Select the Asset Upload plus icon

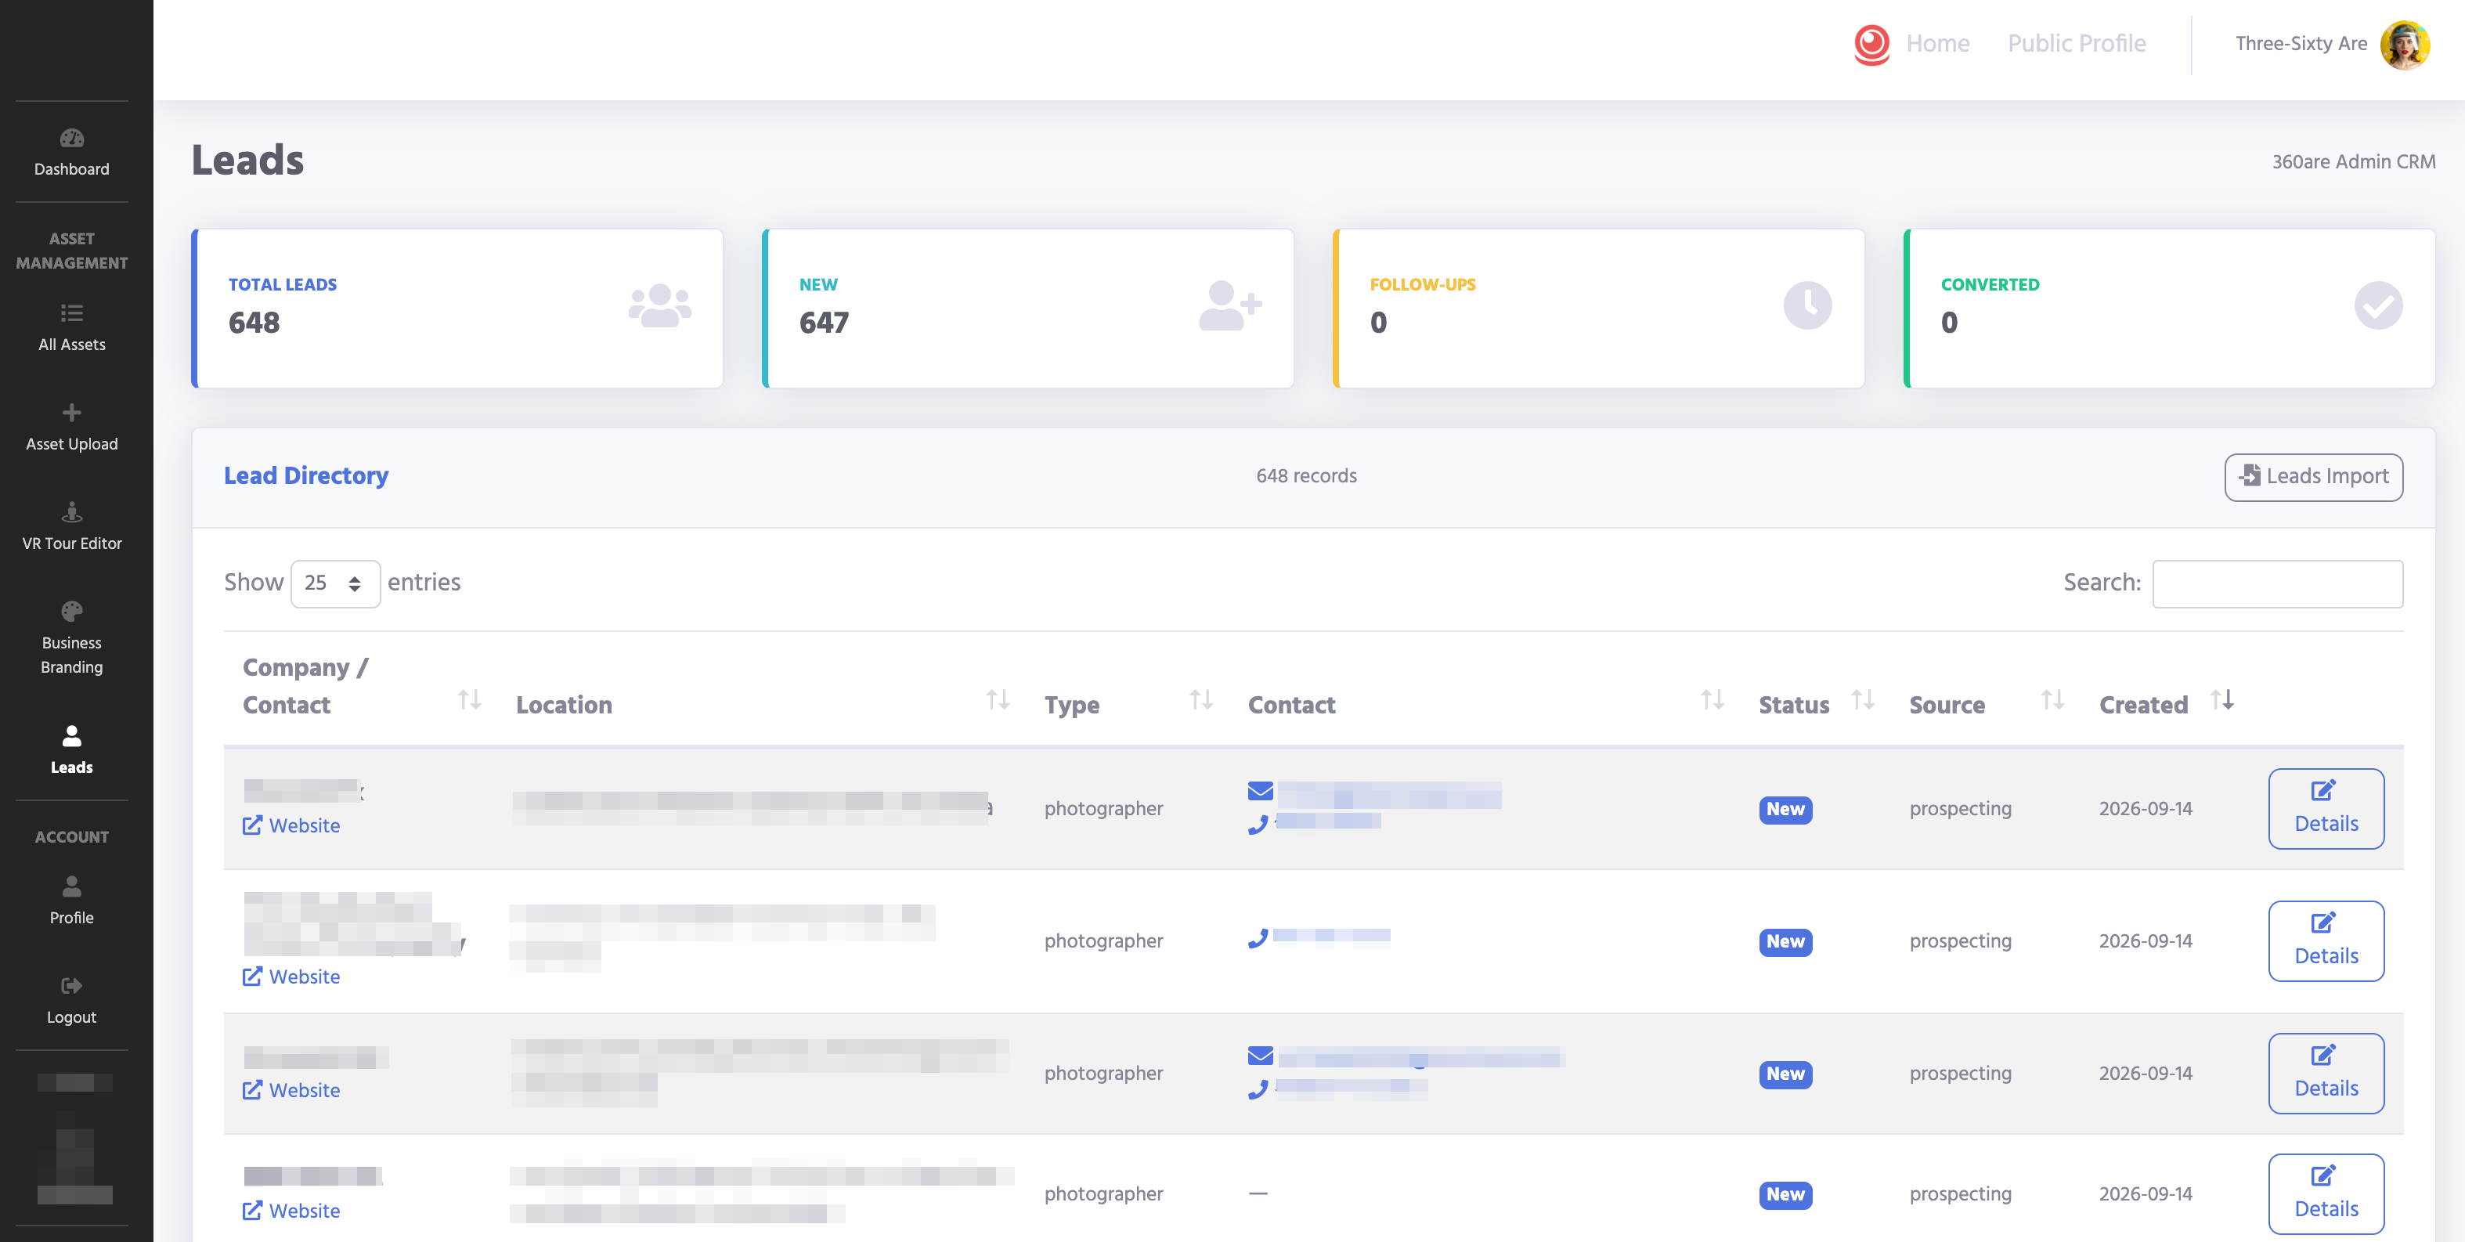click(72, 413)
